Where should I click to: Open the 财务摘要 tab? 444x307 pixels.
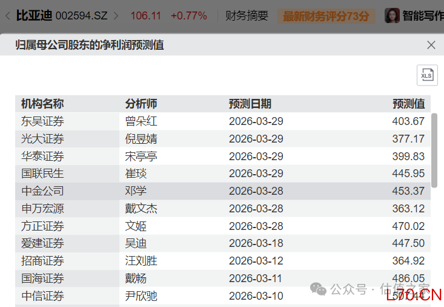point(247,16)
